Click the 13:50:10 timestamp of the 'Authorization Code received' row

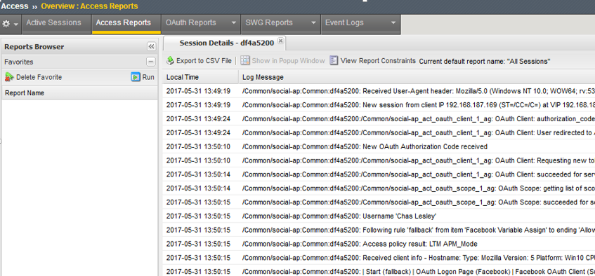[198, 146]
